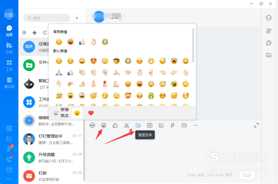
Task: Click the user avatar at sidebar top
Action: click(x=9, y=14)
